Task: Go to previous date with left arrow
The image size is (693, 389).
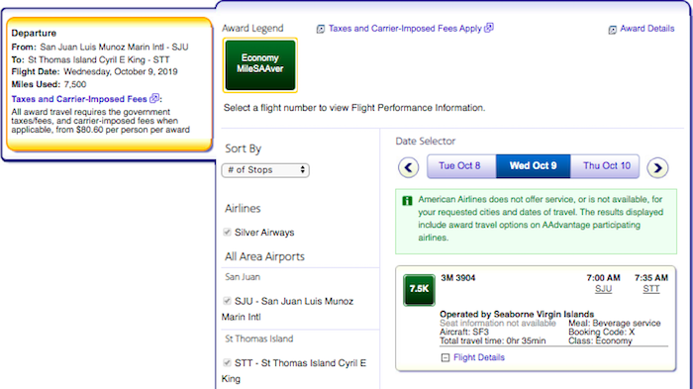Action: [x=408, y=167]
